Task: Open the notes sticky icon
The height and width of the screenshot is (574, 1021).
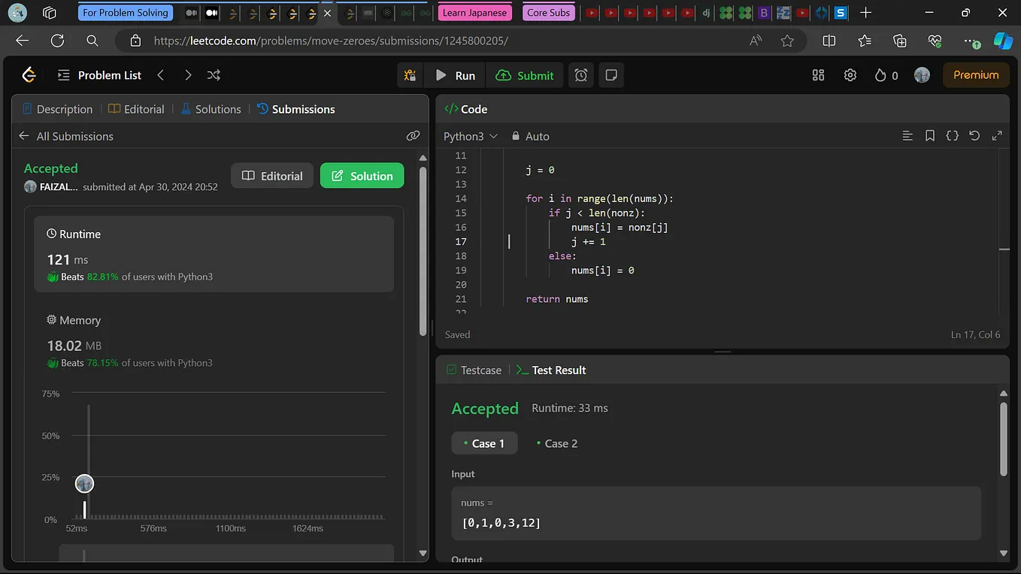Action: pos(611,75)
